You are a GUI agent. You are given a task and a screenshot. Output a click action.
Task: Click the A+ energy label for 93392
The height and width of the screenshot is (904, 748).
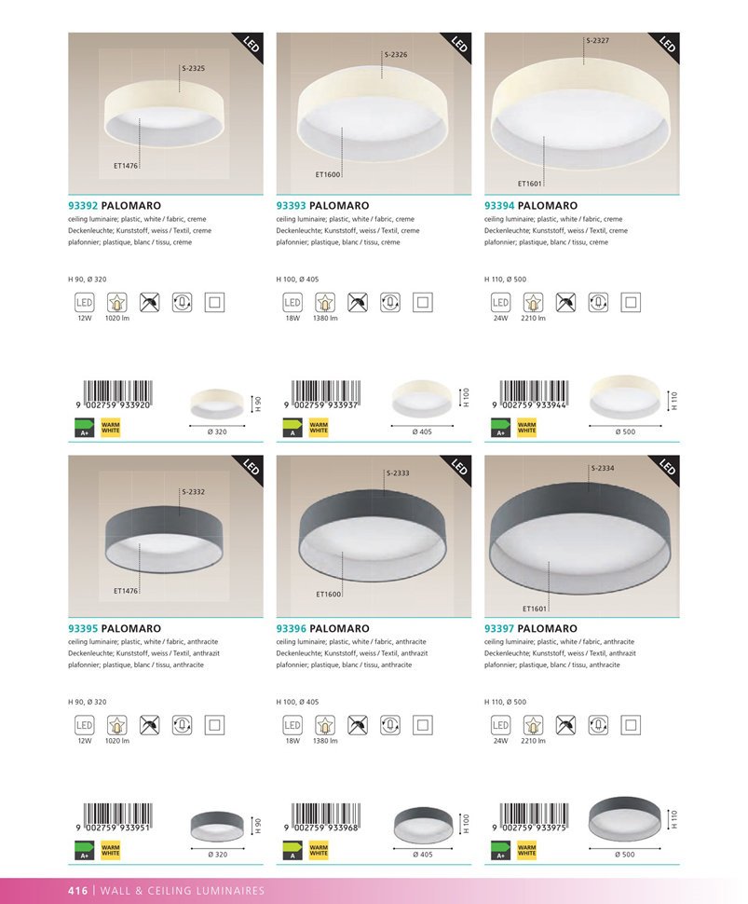85,429
